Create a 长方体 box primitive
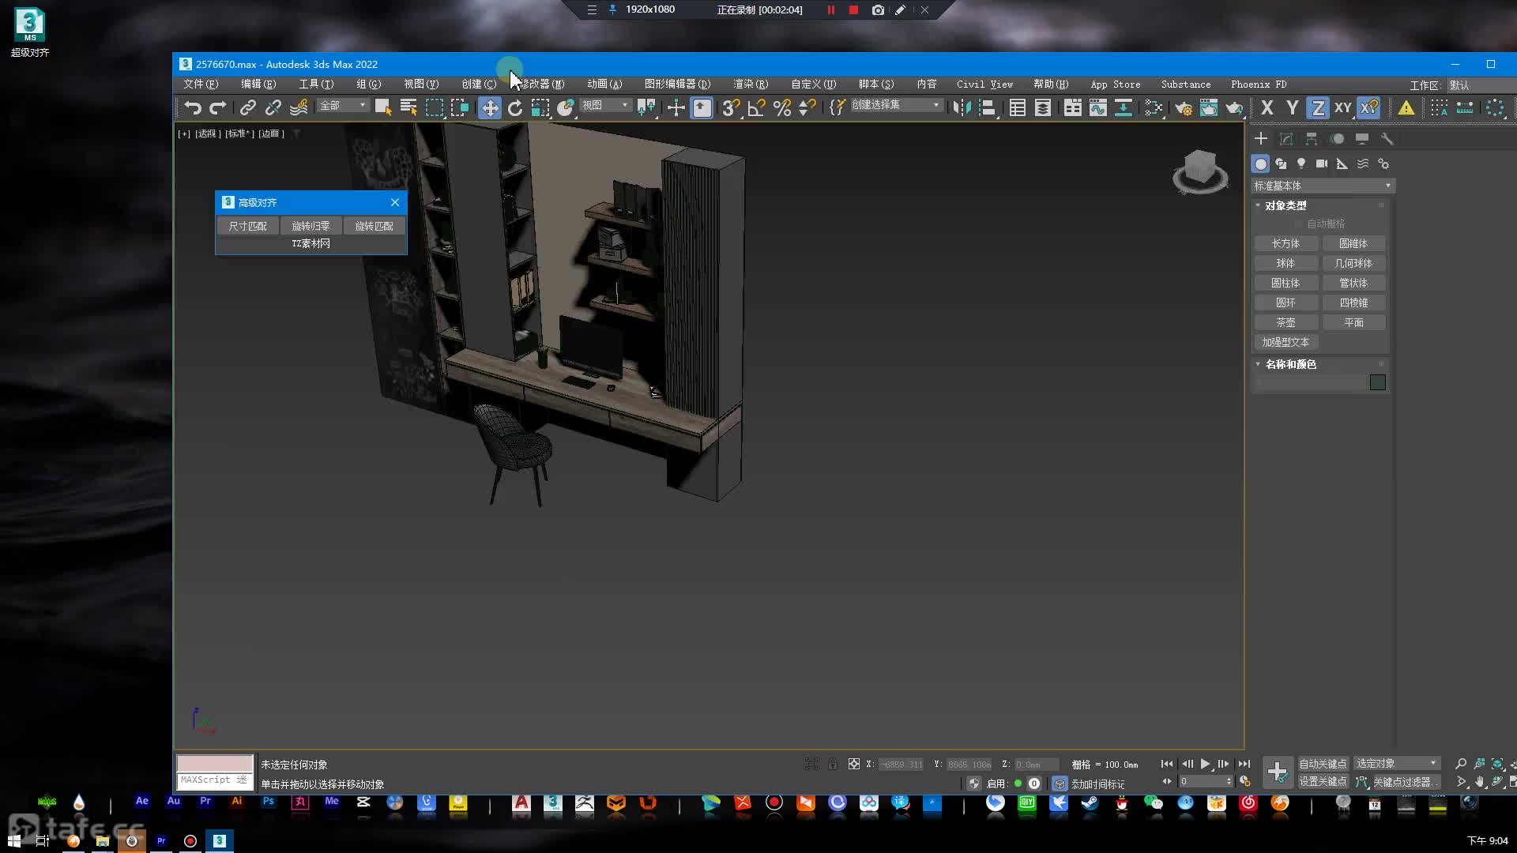Screen dimensions: 1517x853 1285,243
